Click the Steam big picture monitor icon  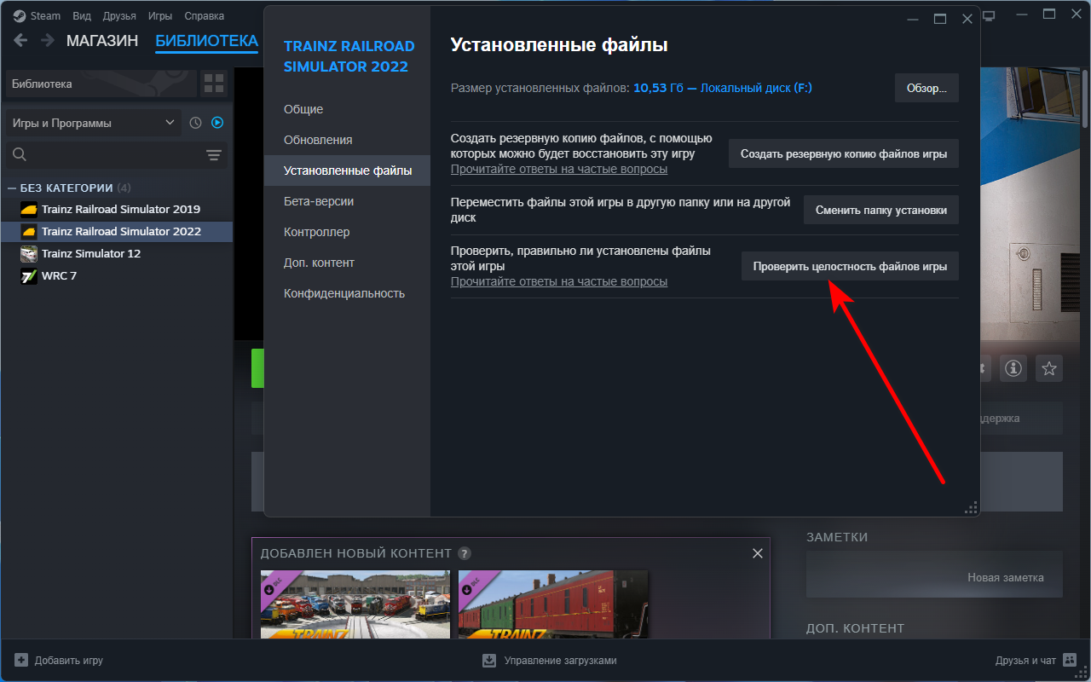(x=990, y=16)
